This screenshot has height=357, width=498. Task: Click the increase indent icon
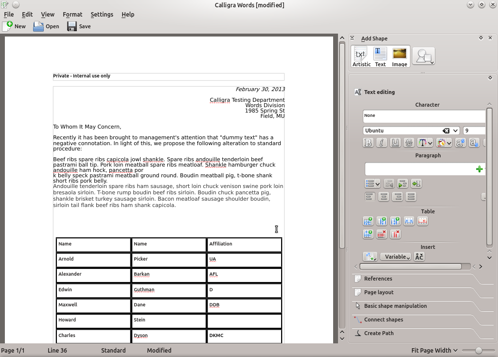(x=402, y=184)
